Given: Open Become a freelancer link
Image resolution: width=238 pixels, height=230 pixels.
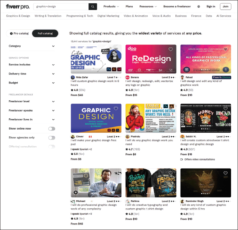Looking at the screenshot, I should coord(177,7).
